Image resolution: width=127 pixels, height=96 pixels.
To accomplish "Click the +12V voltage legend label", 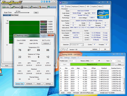I will [x=44, y=32].
